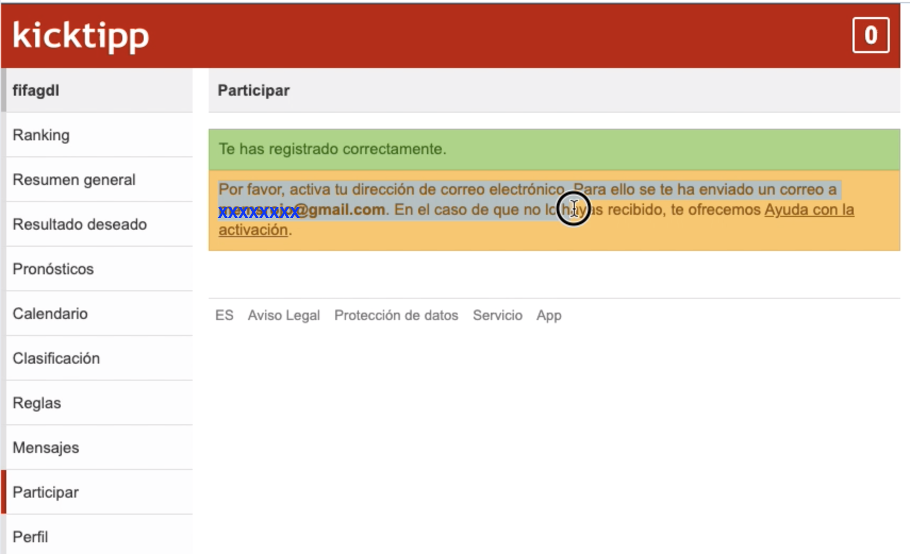This screenshot has height=554, width=910.
Task: View the Clasificación page
Action: point(56,358)
